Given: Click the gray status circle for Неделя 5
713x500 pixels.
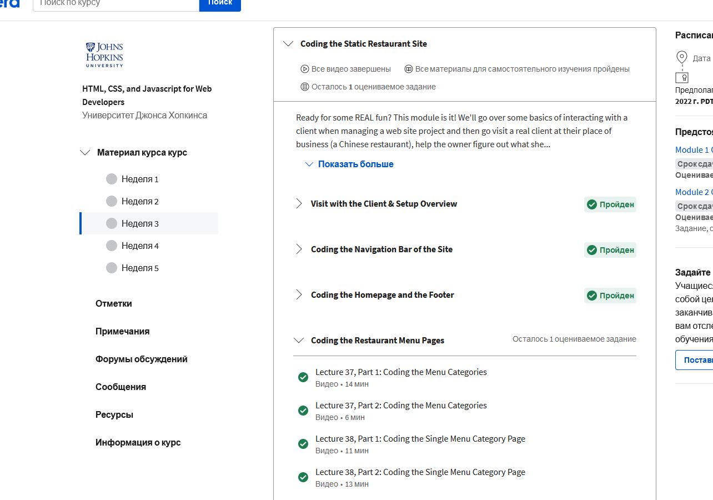Looking at the screenshot, I should [112, 268].
